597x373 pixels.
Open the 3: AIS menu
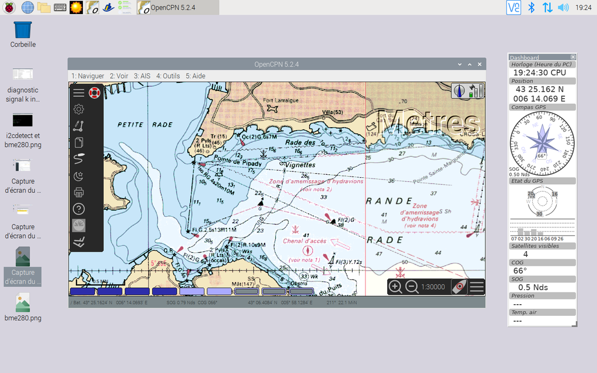[142, 76]
